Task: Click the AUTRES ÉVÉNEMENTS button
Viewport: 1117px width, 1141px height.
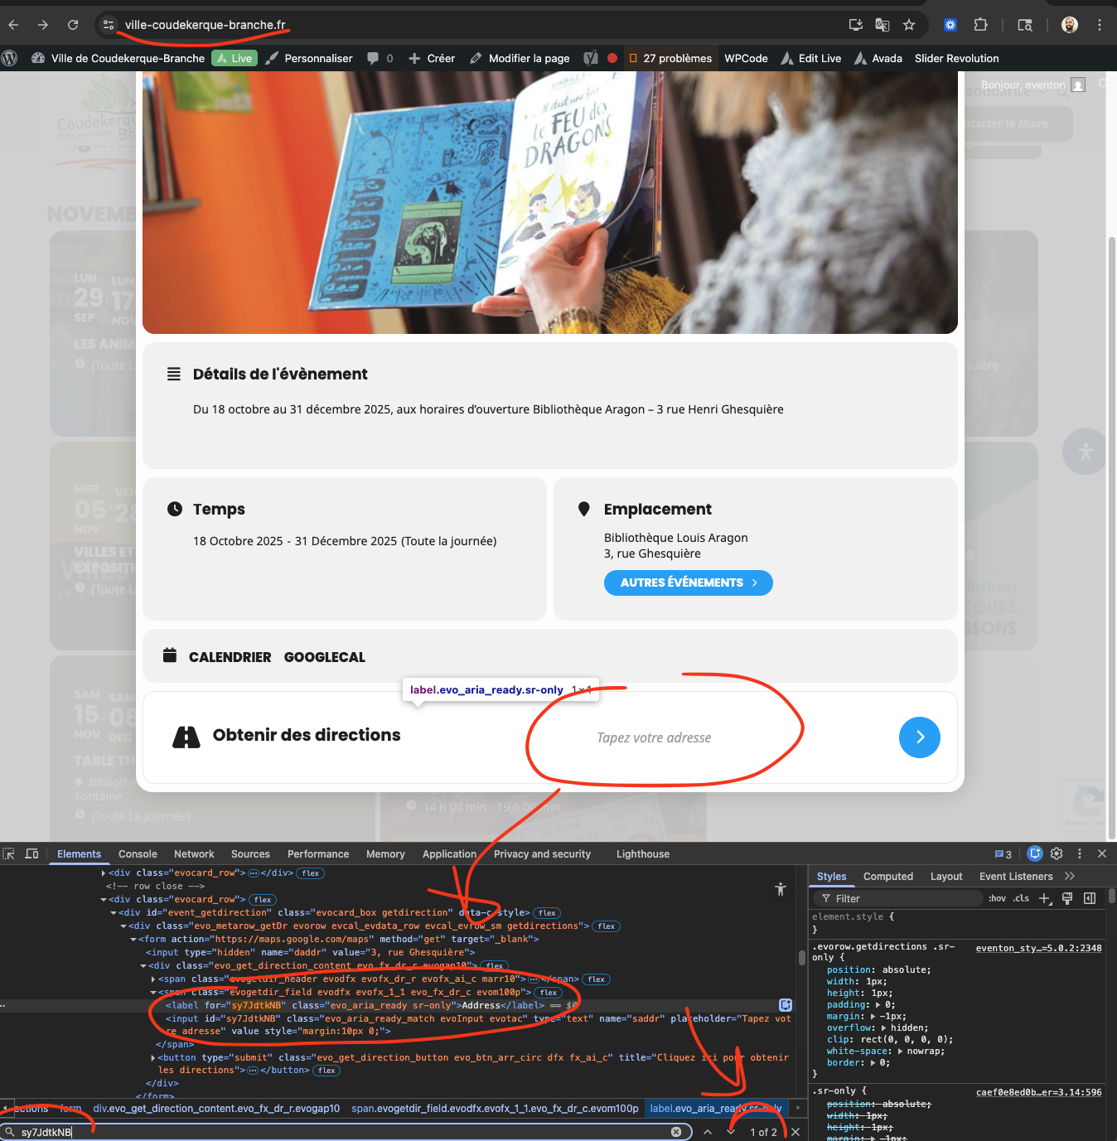Action: (x=688, y=583)
